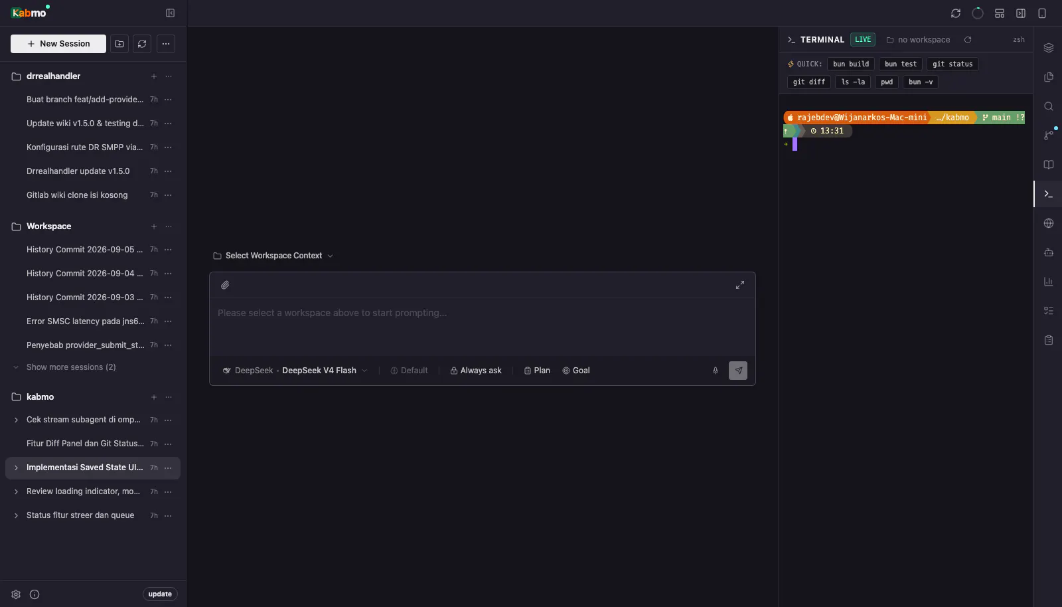Expand the prompt editor to fullscreen

point(740,285)
